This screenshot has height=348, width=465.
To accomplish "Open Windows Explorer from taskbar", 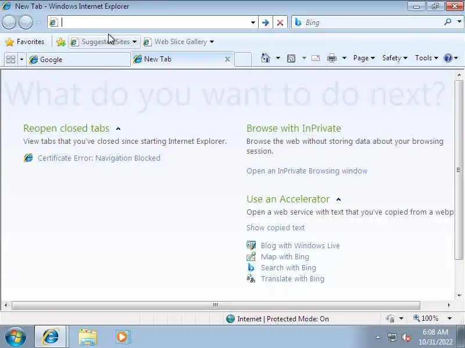I will pos(88,337).
